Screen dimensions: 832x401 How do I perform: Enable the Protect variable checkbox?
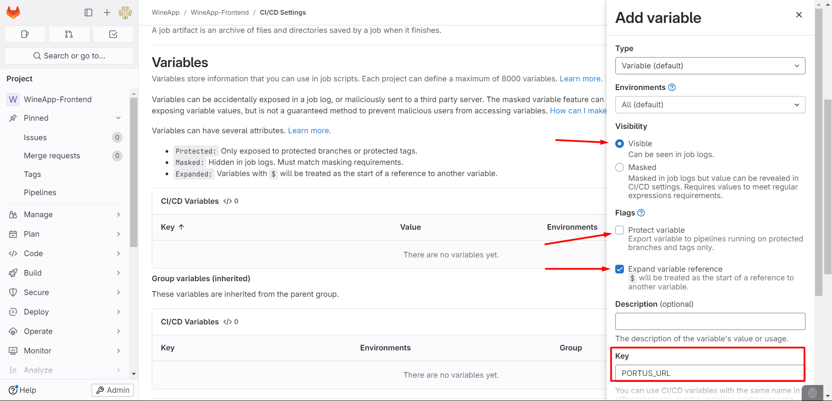click(x=620, y=230)
